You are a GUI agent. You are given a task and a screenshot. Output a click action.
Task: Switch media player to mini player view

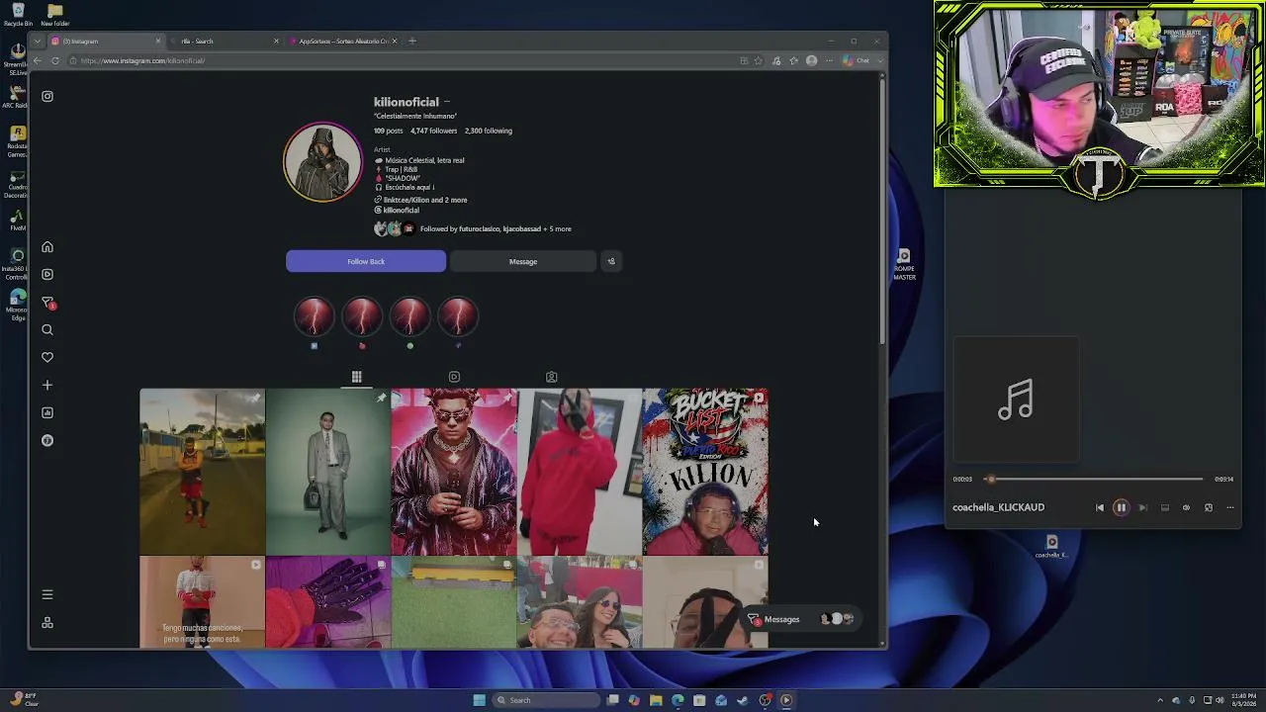[1209, 507]
